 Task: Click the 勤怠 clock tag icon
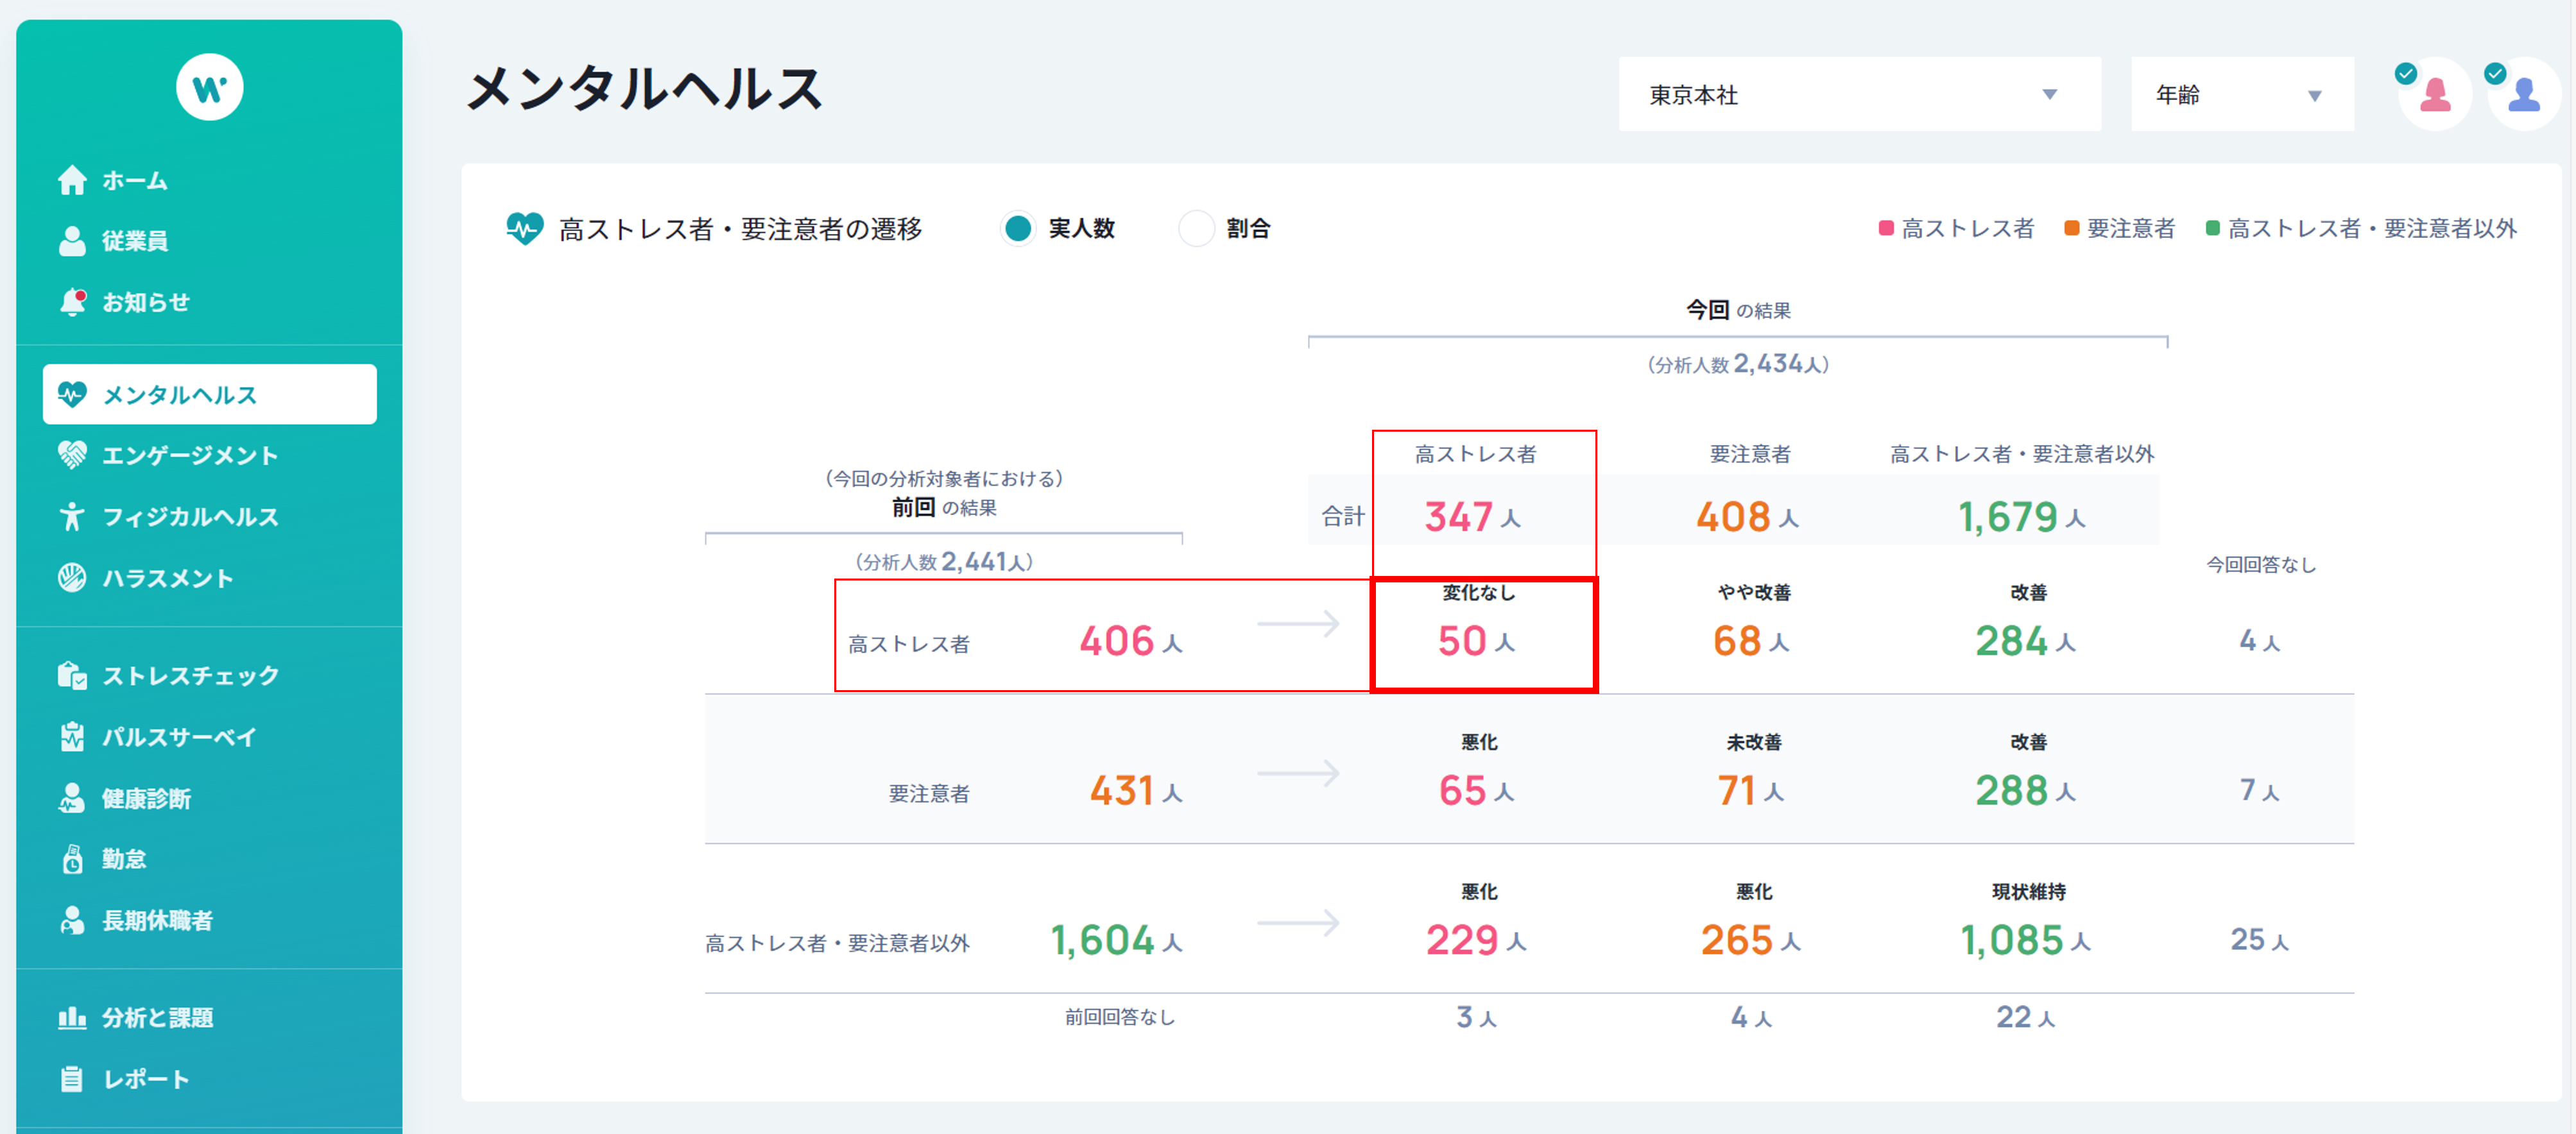point(72,859)
